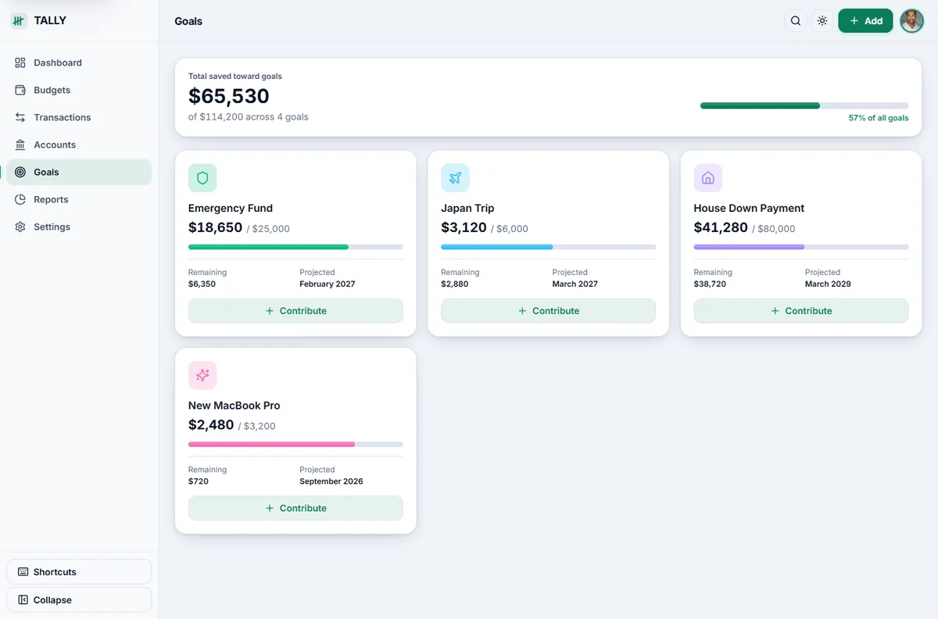Image resolution: width=938 pixels, height=619 pixels.
Task: Click the Shortcuts button
Action: click(x=79, y=572)
